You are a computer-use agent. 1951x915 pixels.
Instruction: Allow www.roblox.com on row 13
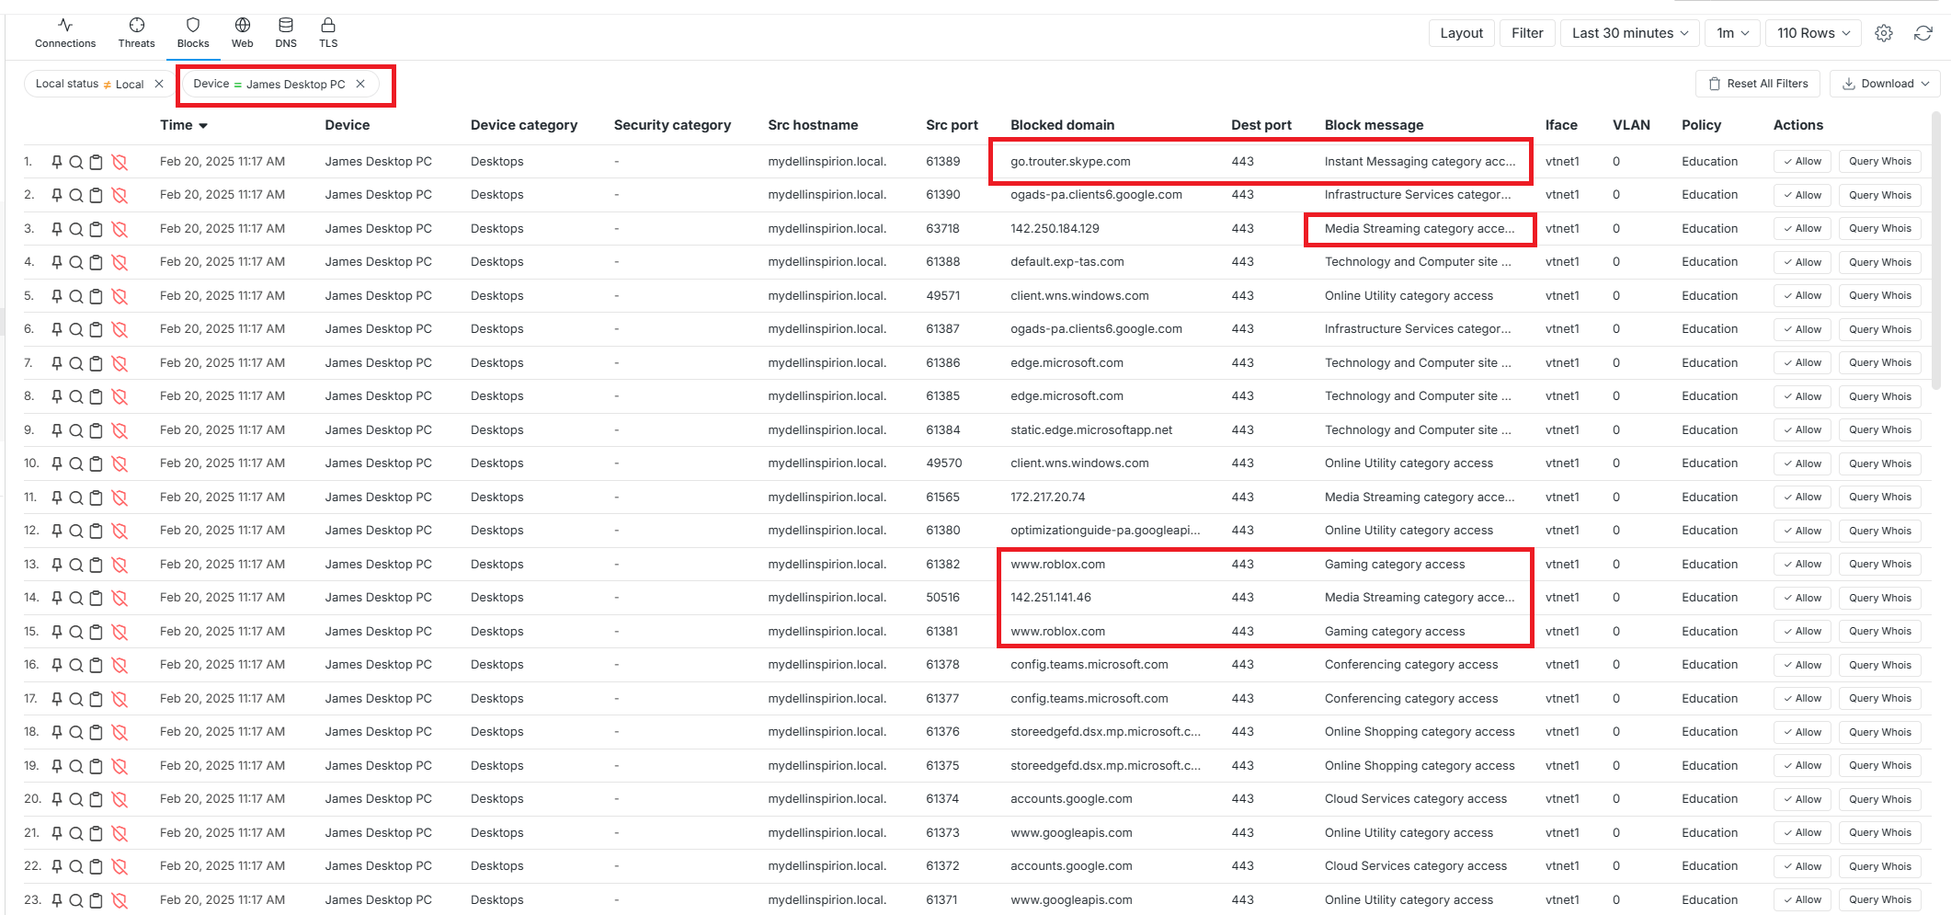(x=1802, y=565)
